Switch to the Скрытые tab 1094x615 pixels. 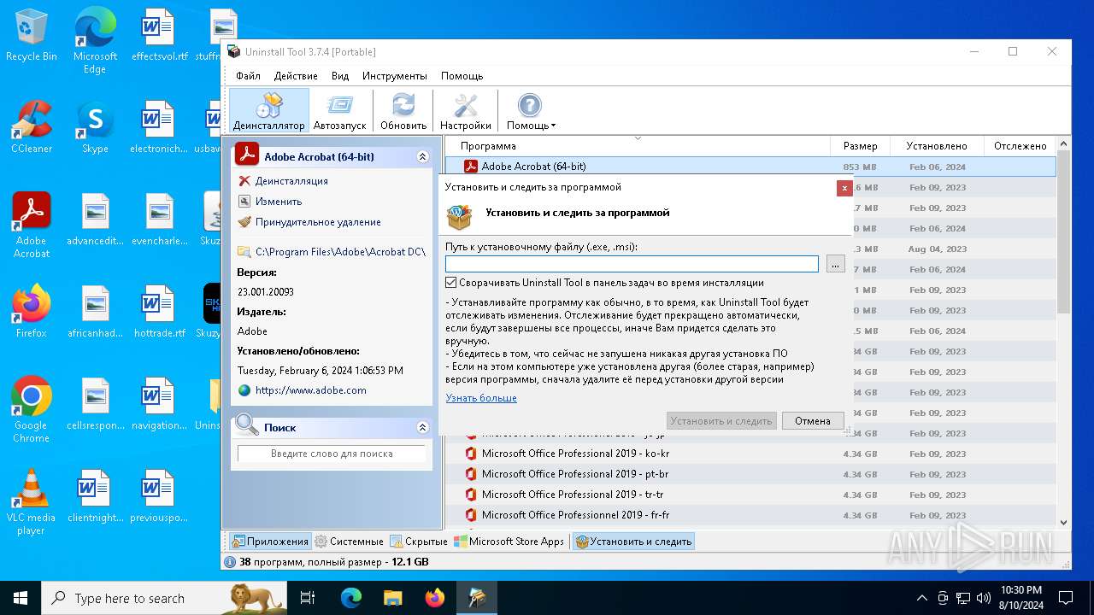tap(419, 542)
